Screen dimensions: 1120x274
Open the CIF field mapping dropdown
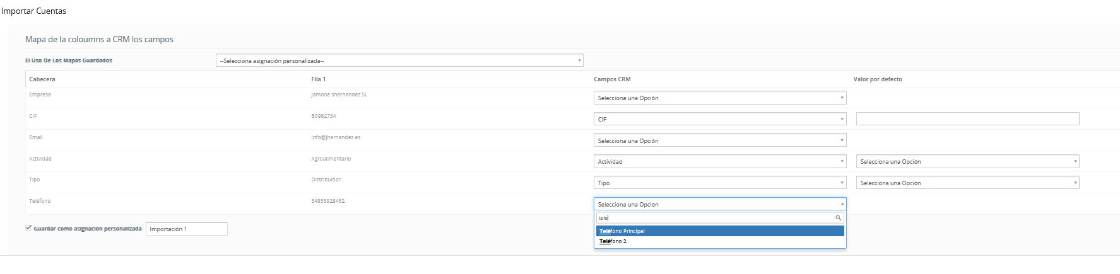point(720,119)
